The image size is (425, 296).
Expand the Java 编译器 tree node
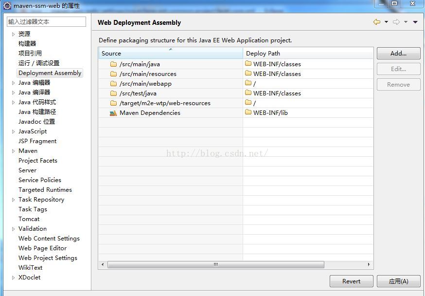click(13, 93)
